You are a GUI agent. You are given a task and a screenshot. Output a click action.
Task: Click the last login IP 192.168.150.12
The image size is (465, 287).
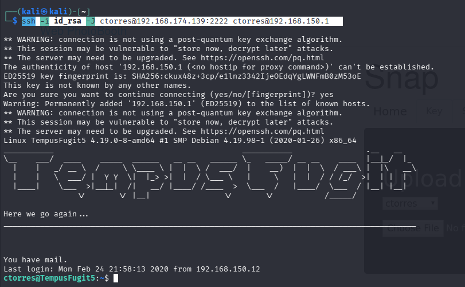point(228,269)
